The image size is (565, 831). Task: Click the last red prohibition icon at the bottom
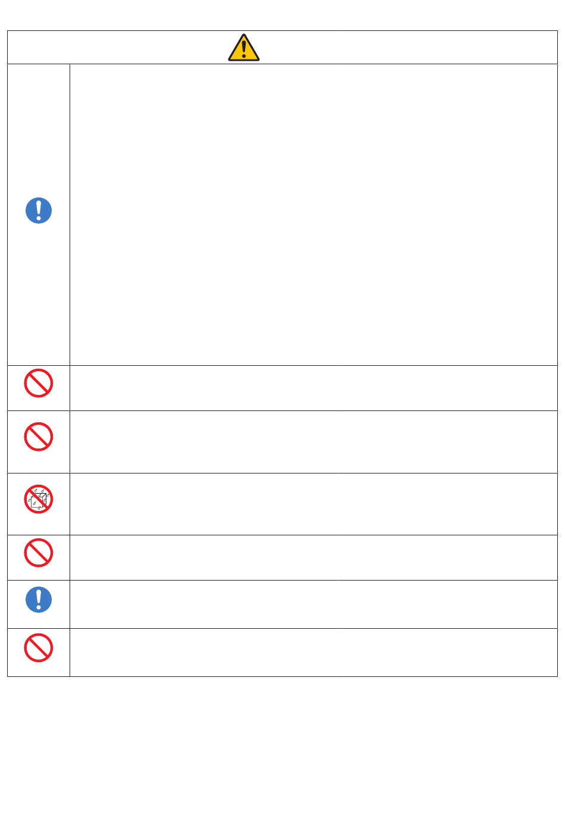39,647
